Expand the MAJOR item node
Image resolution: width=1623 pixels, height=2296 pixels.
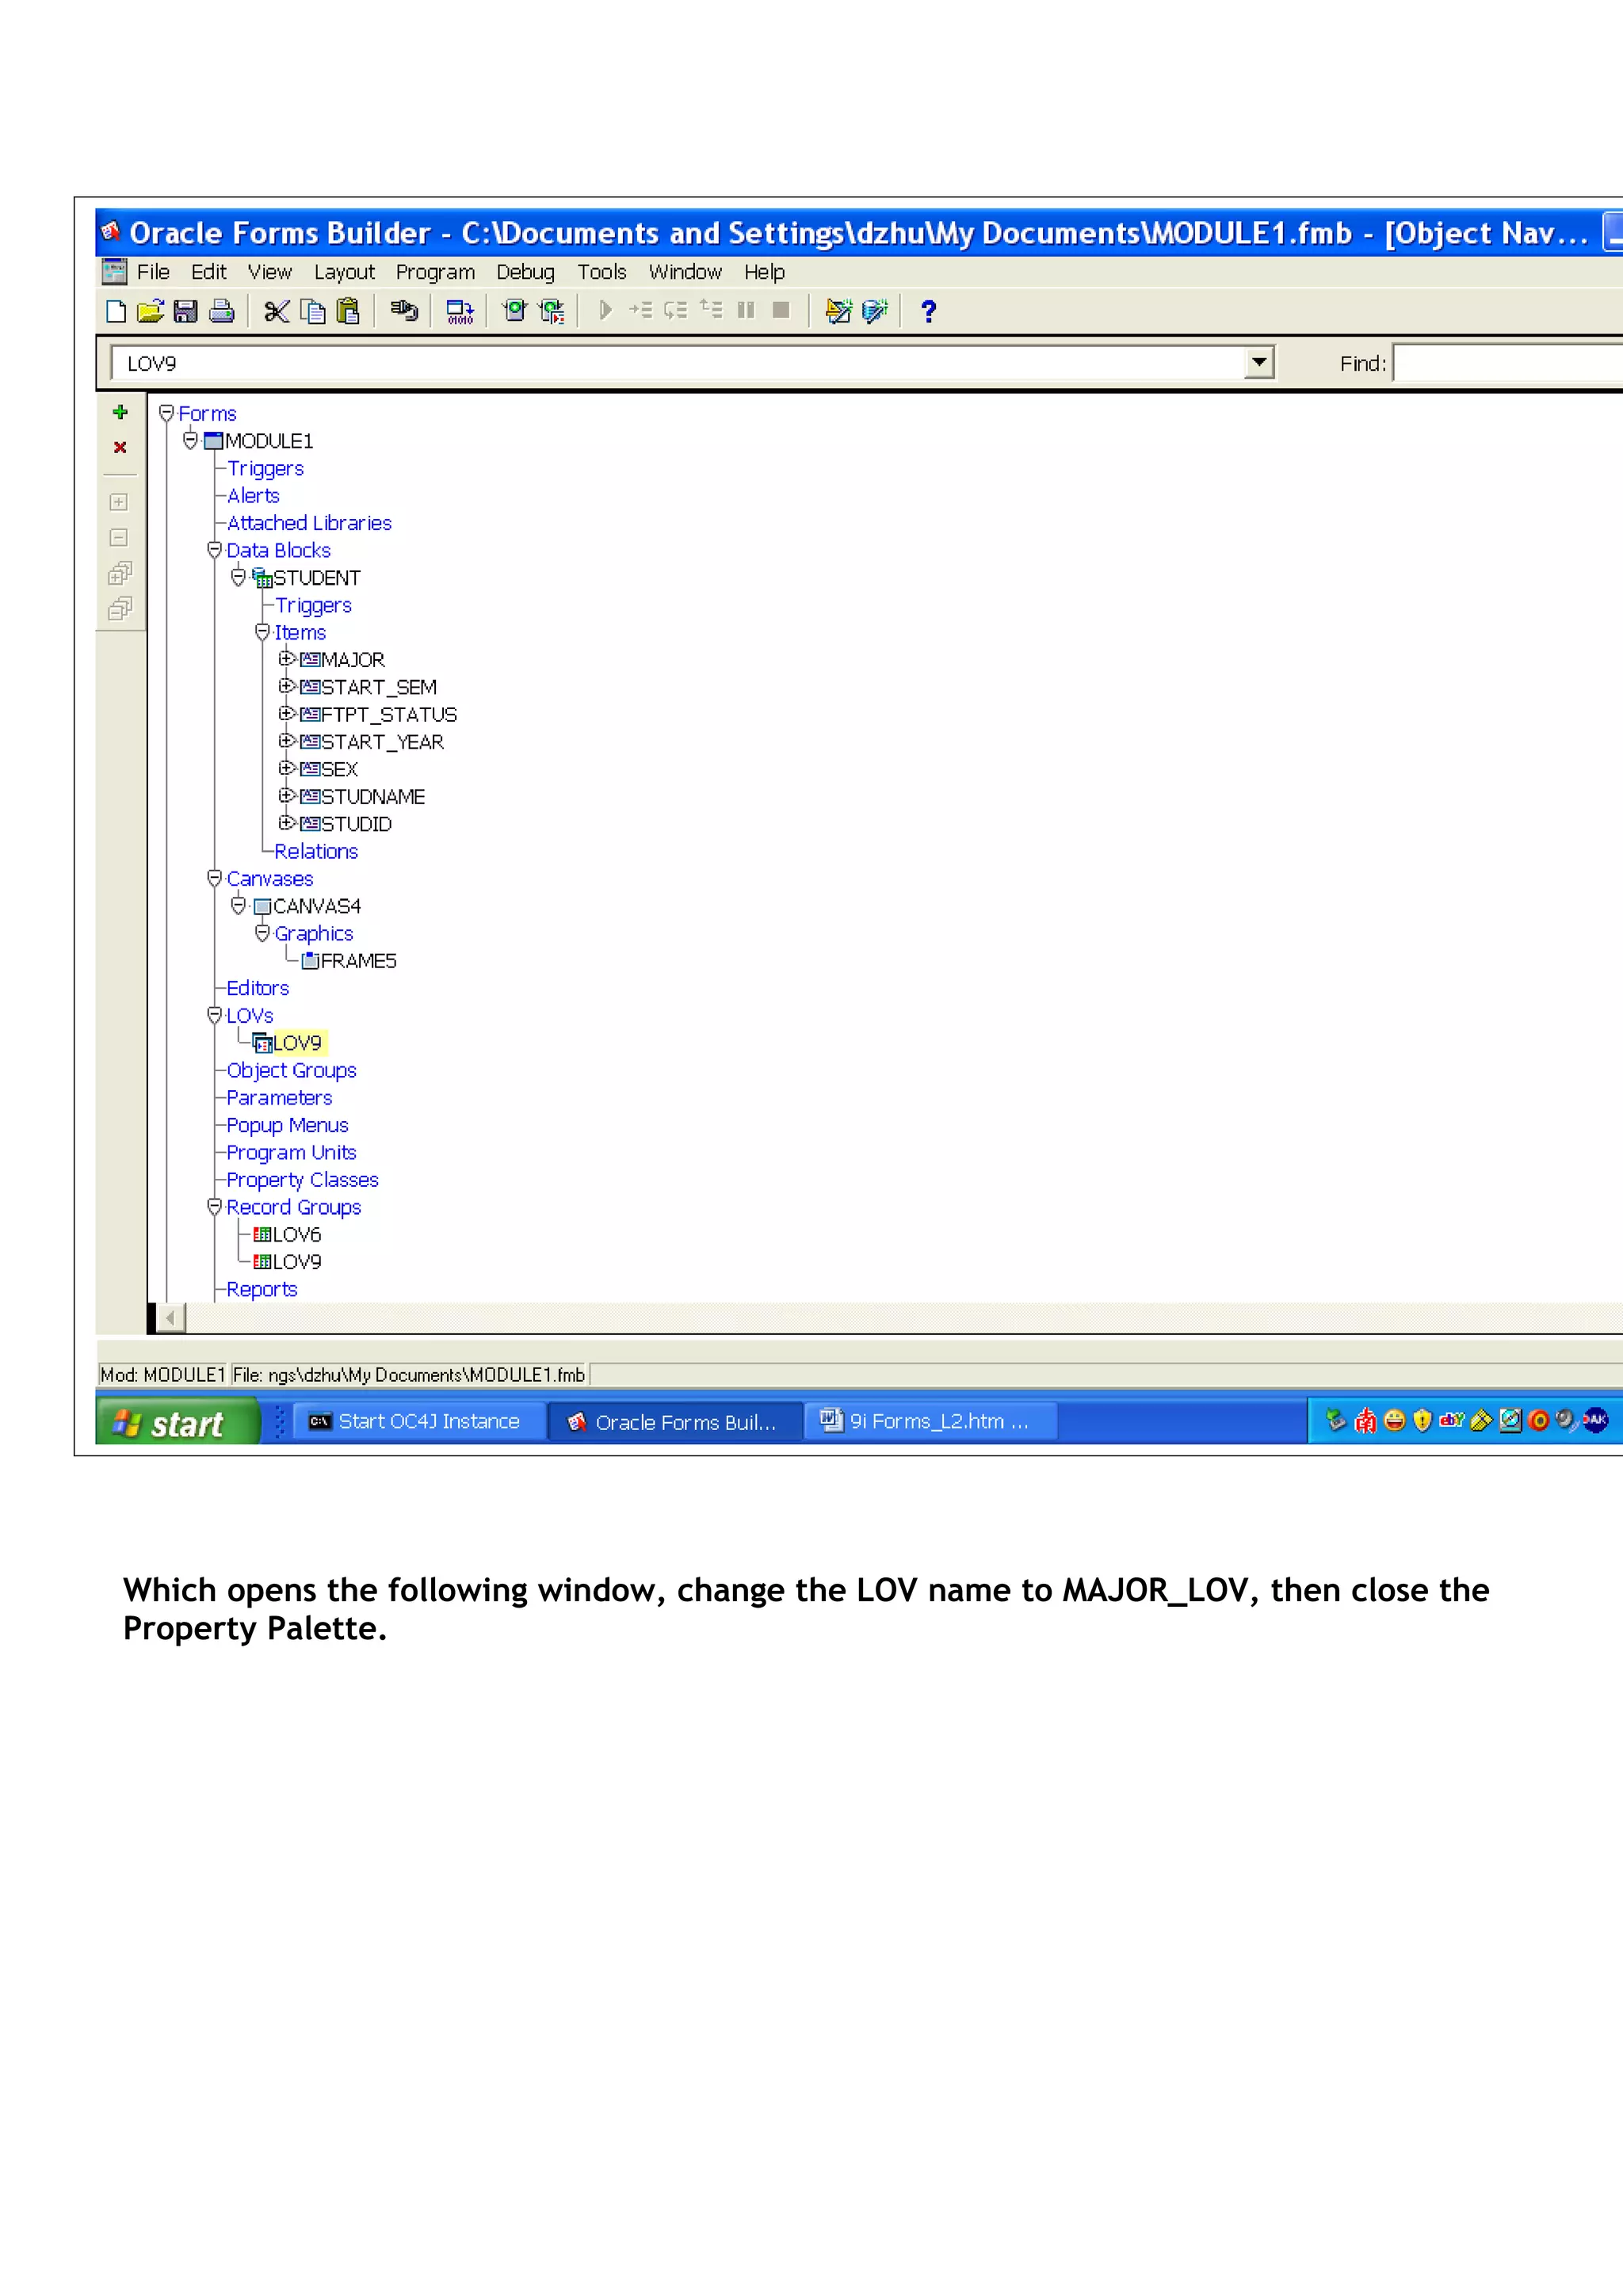click(x=286, y=659)
